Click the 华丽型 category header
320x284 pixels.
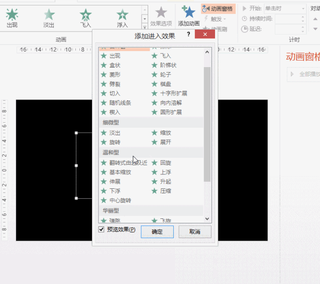151,210
